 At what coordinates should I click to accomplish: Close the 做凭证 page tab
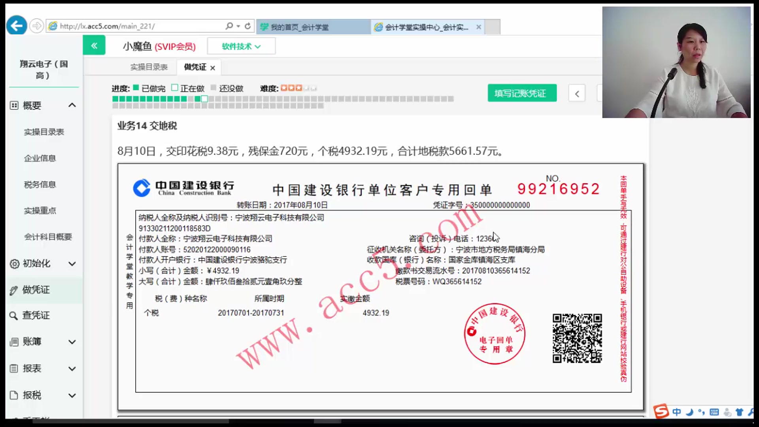tap(213, 68)
